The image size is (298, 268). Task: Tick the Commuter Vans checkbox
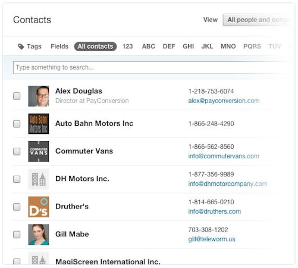[17, 151]
